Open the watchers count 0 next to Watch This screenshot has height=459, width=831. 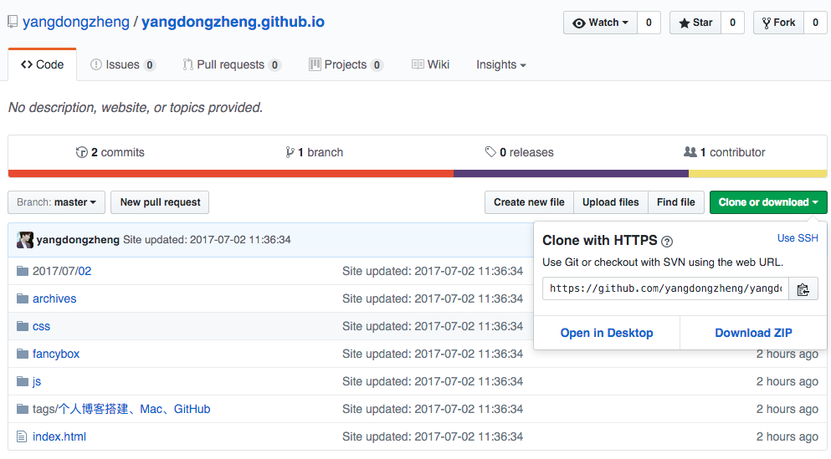649,23
